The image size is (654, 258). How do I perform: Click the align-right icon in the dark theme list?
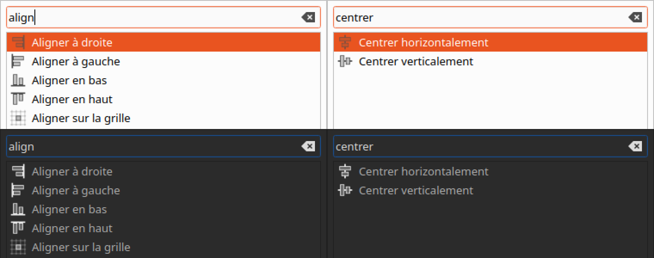[18, 172]
